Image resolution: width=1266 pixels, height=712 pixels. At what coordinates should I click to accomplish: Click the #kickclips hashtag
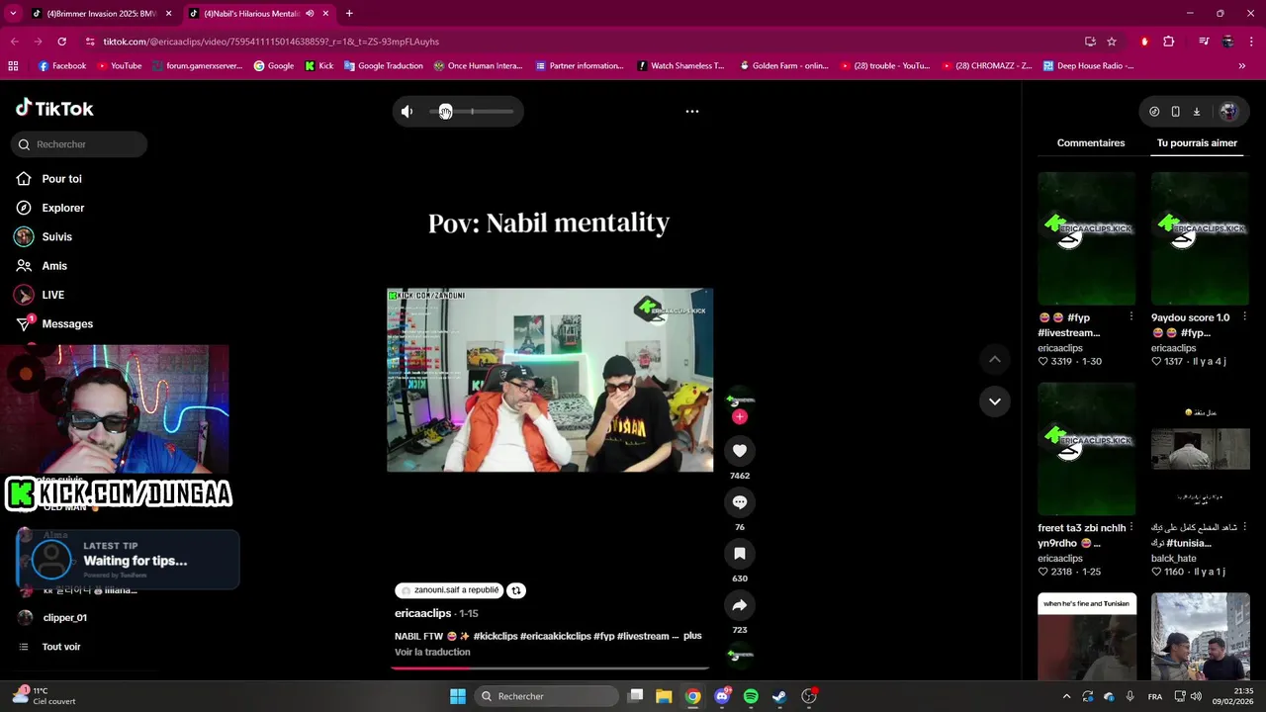(495, 636)
